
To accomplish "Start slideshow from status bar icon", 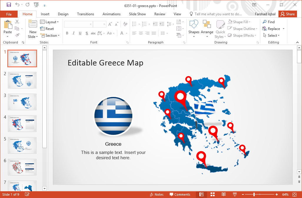I will pos(235,194).
